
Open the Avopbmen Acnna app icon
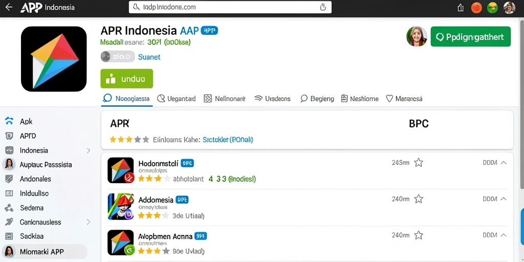click(121, 243)
